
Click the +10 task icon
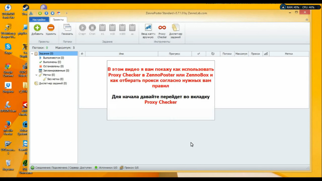point(112,28)
